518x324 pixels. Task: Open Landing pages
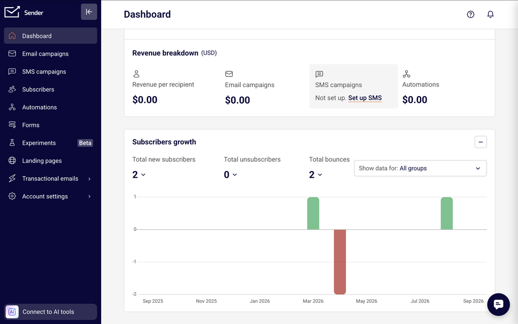pos(51,160)
